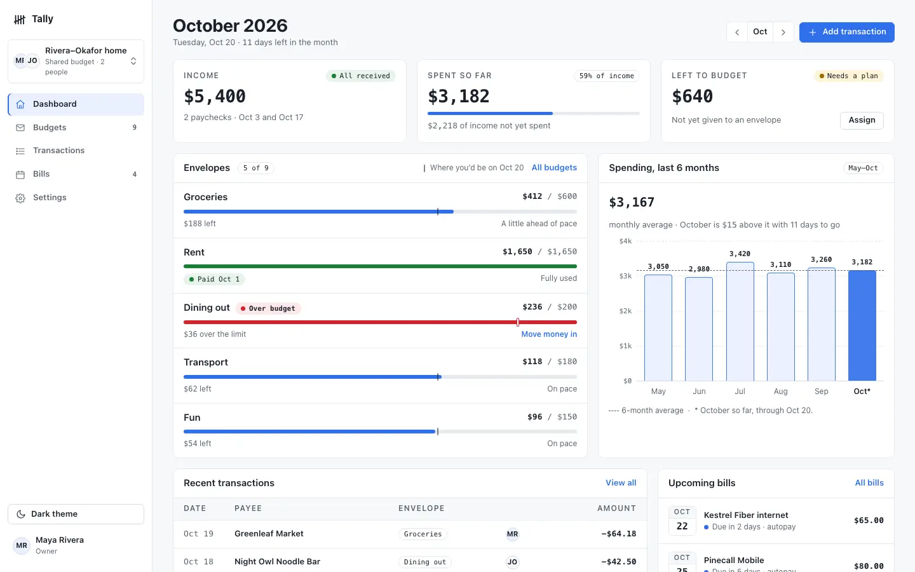Click Maya Rivera's MR avatar in sidebar

click(x=22, y=545)
